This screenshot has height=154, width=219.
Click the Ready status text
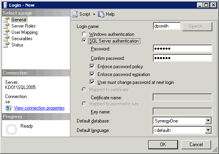click(x=26, y=126)
